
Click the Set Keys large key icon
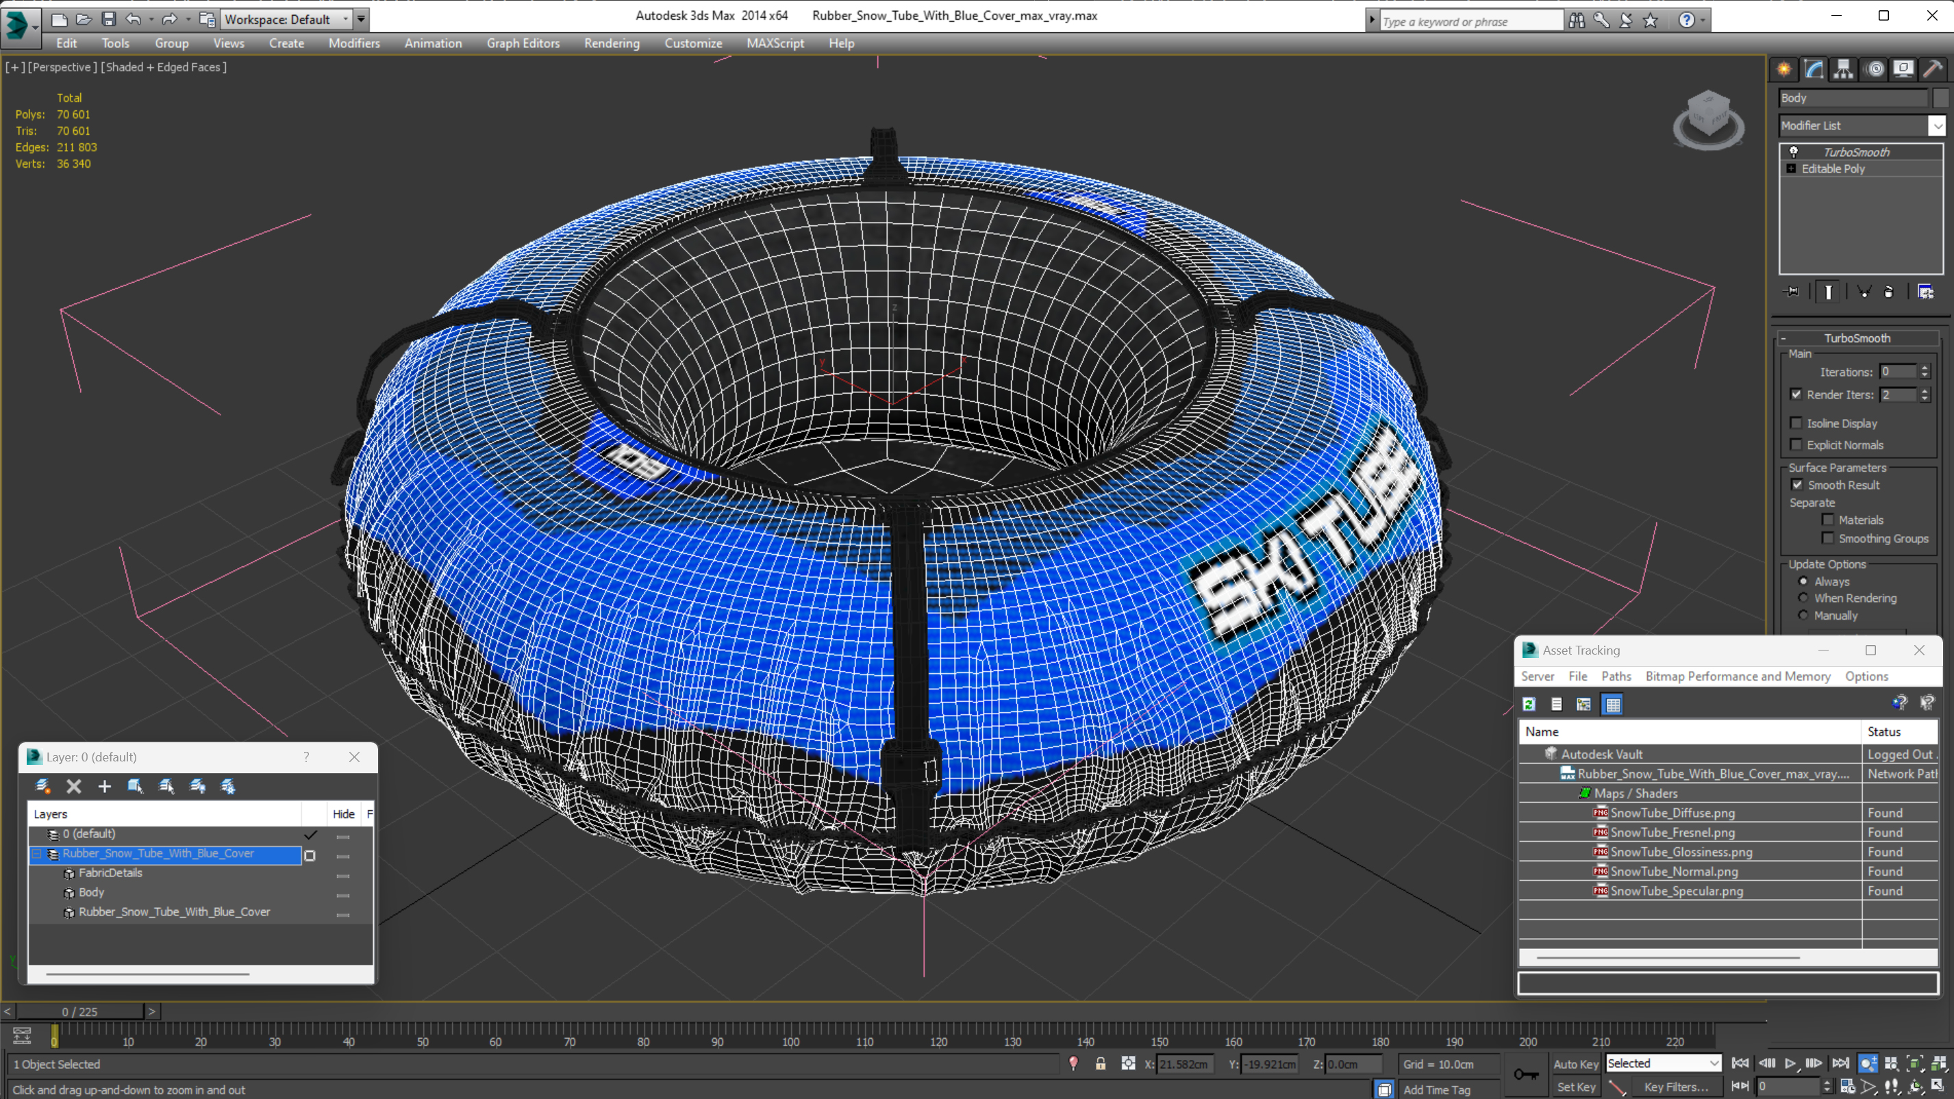pos(1526,1074)
